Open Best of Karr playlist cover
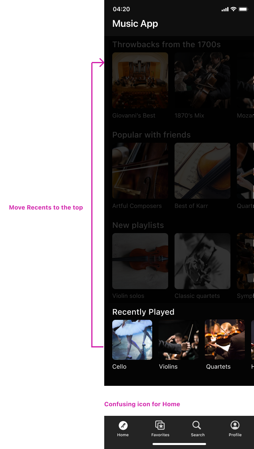This screenshot has height=449, width=254. [202, 171]
